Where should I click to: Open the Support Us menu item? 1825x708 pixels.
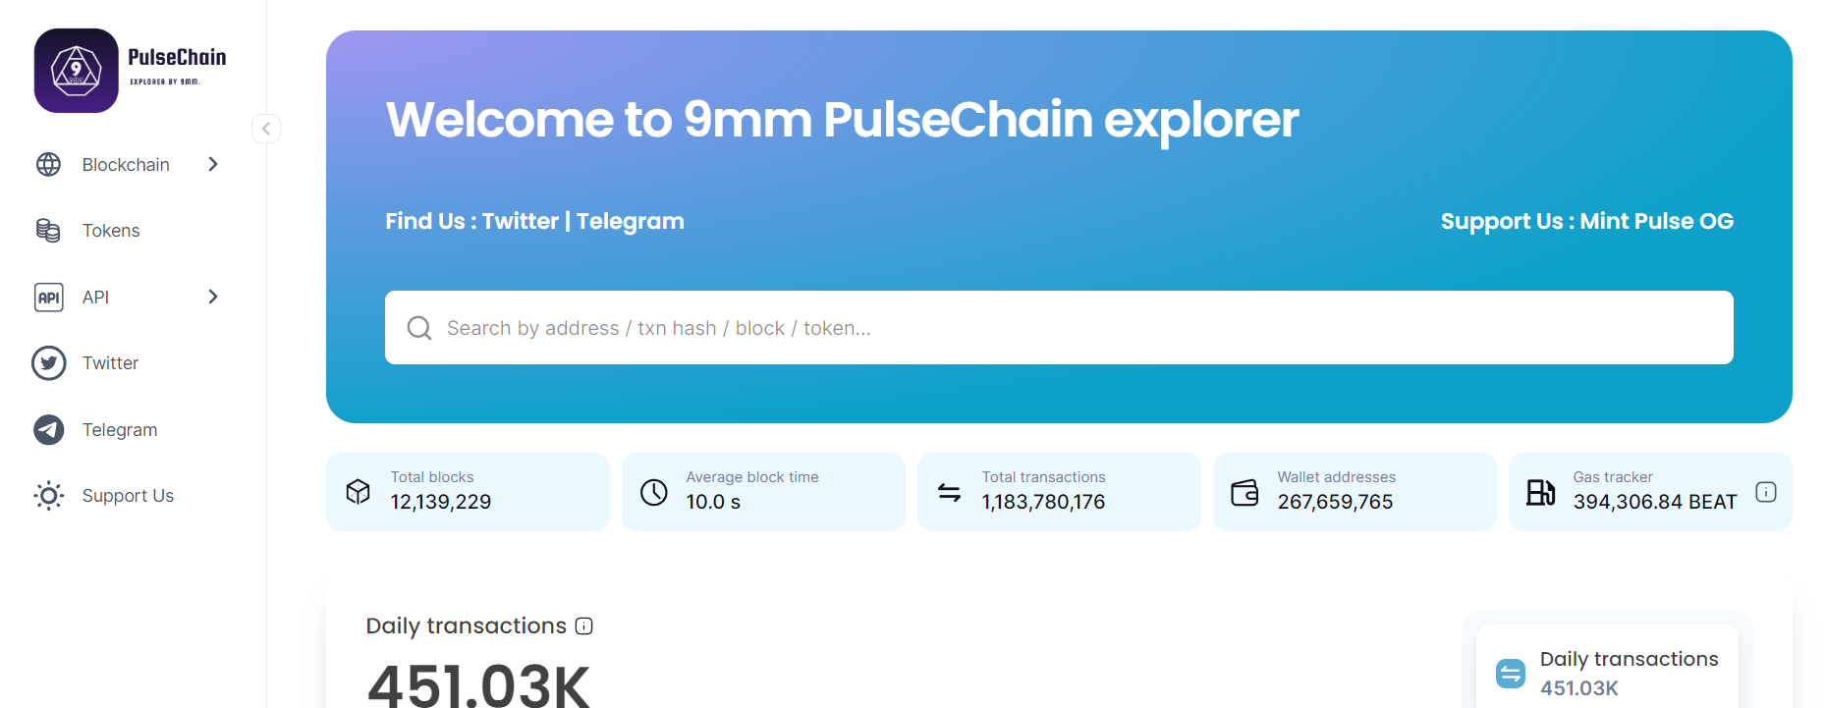coord(129,496)
